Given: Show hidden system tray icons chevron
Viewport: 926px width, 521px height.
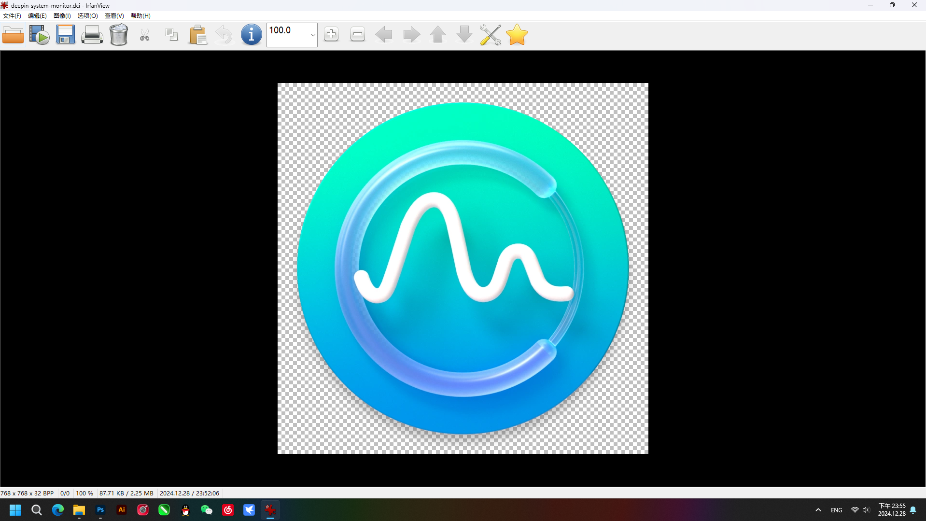Looking at the screenshot, I should [818, 510].
